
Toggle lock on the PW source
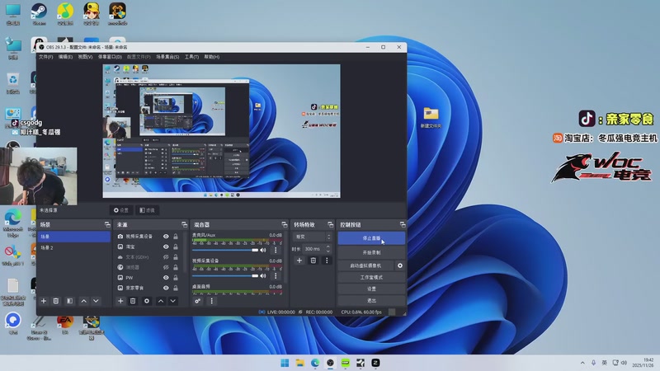click(x=176, y=278)
